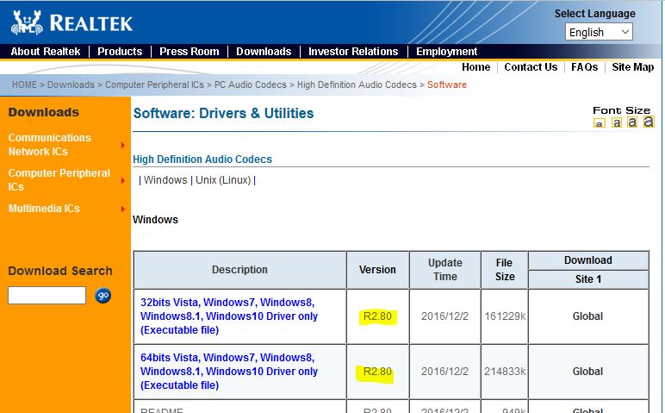Click Global download for 32bits driver
This screenshot has height=413, width=665.
tap(587, 316)
